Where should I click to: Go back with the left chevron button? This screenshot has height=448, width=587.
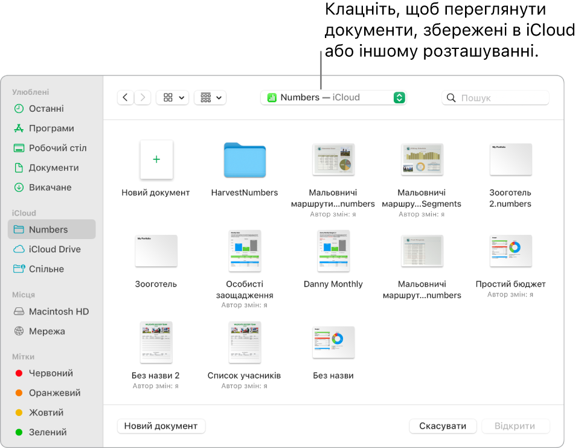126,98
